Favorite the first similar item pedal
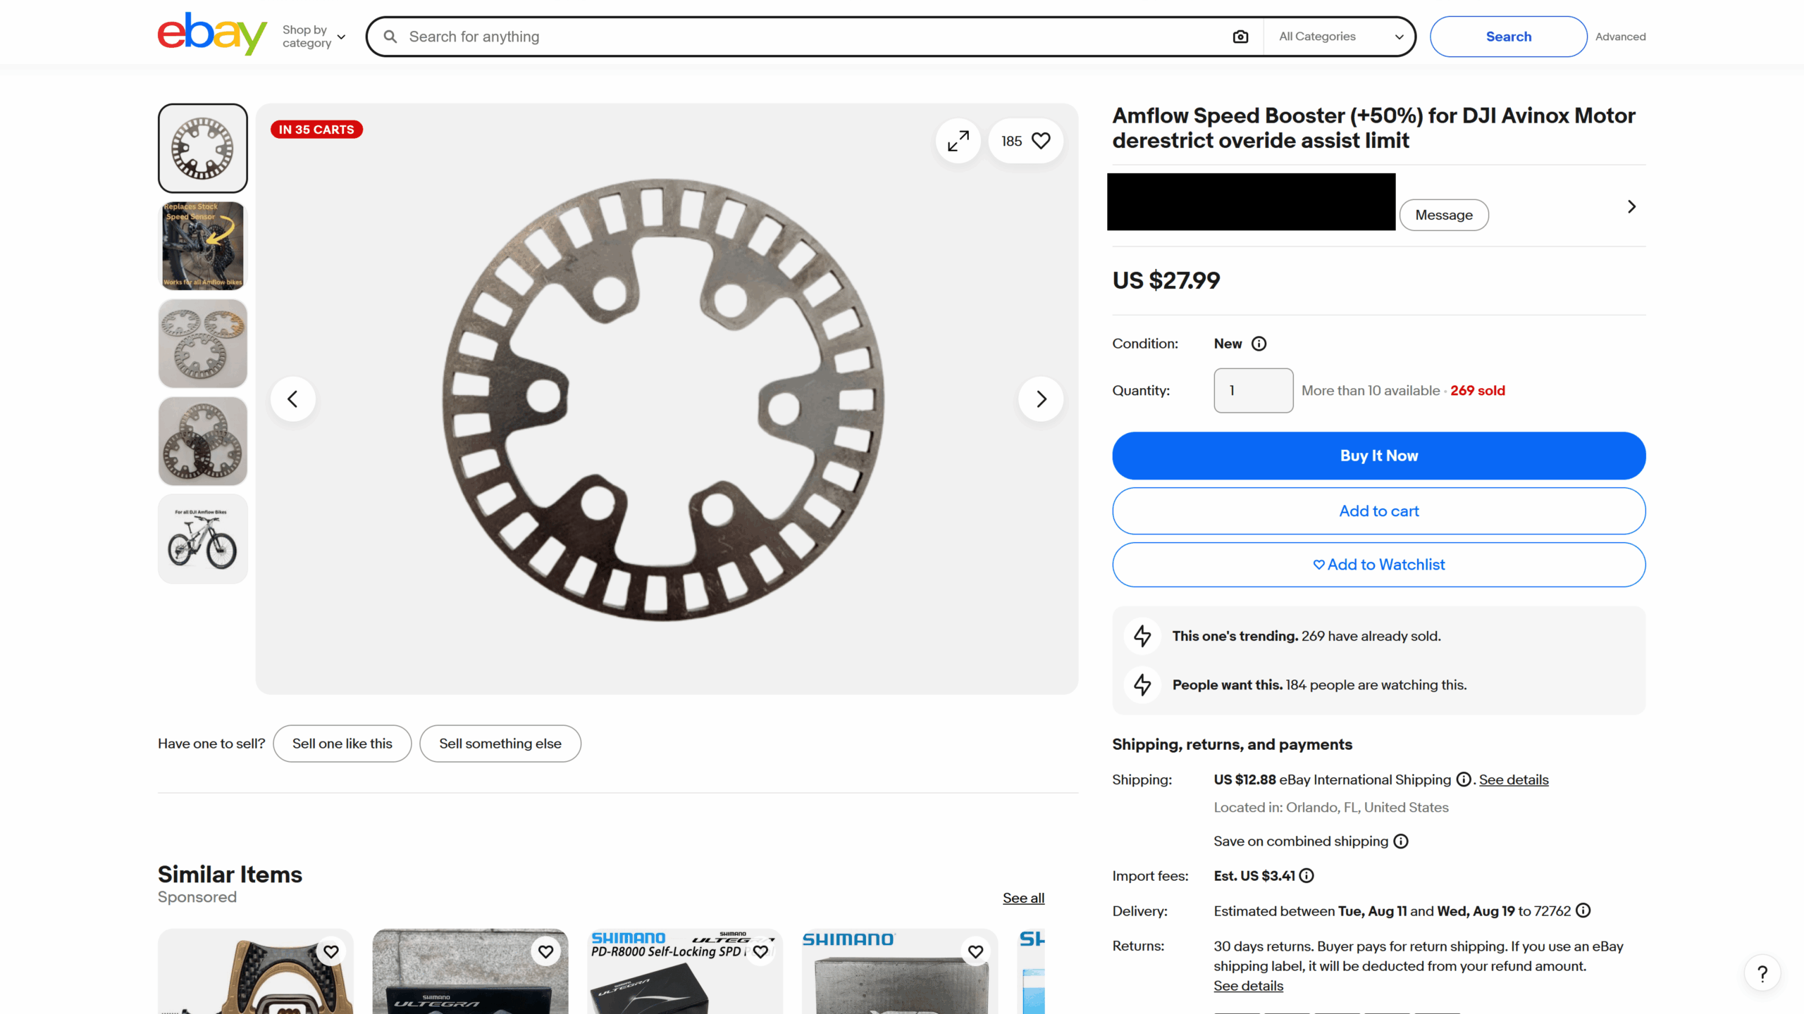This screenshot has height=1014, width=1804. tap(331, 952)
